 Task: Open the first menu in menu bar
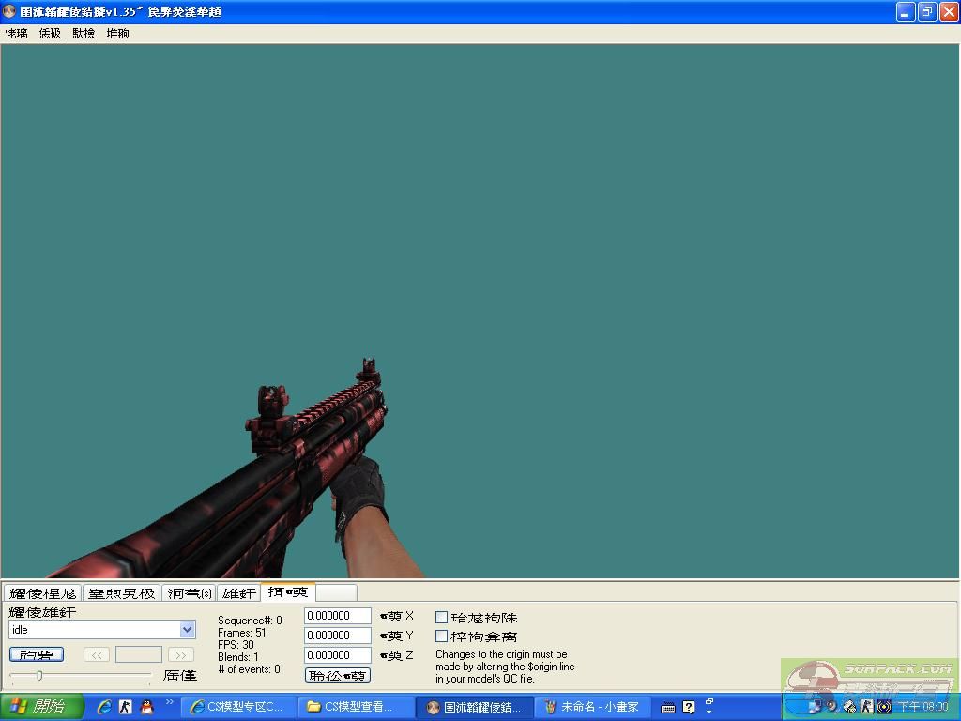[16, 33]
